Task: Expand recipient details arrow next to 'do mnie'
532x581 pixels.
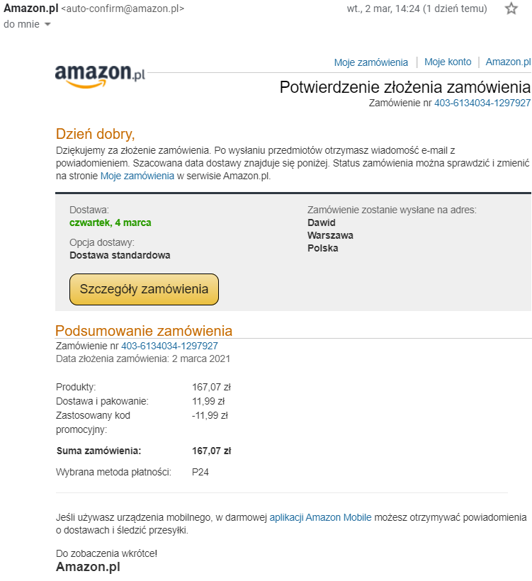Action: [x=47, y=25]
